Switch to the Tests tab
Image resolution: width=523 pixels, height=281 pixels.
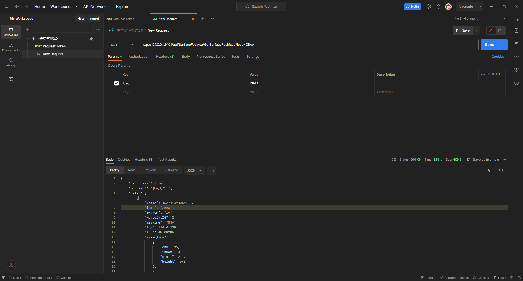[x=236, y=57]
